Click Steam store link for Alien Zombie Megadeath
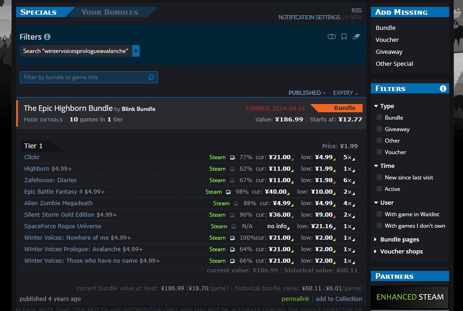This screenshot has height=311, width=463. coord(221,203)
